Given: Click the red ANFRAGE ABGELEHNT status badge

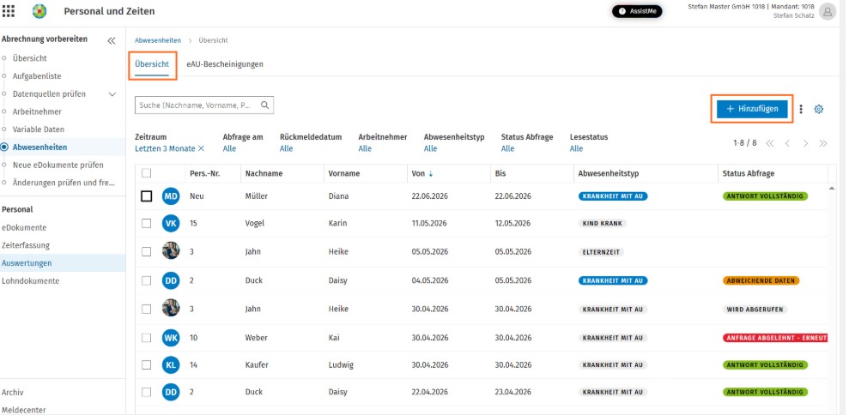Looking at the screenshot, I should [x=775, y=338].
